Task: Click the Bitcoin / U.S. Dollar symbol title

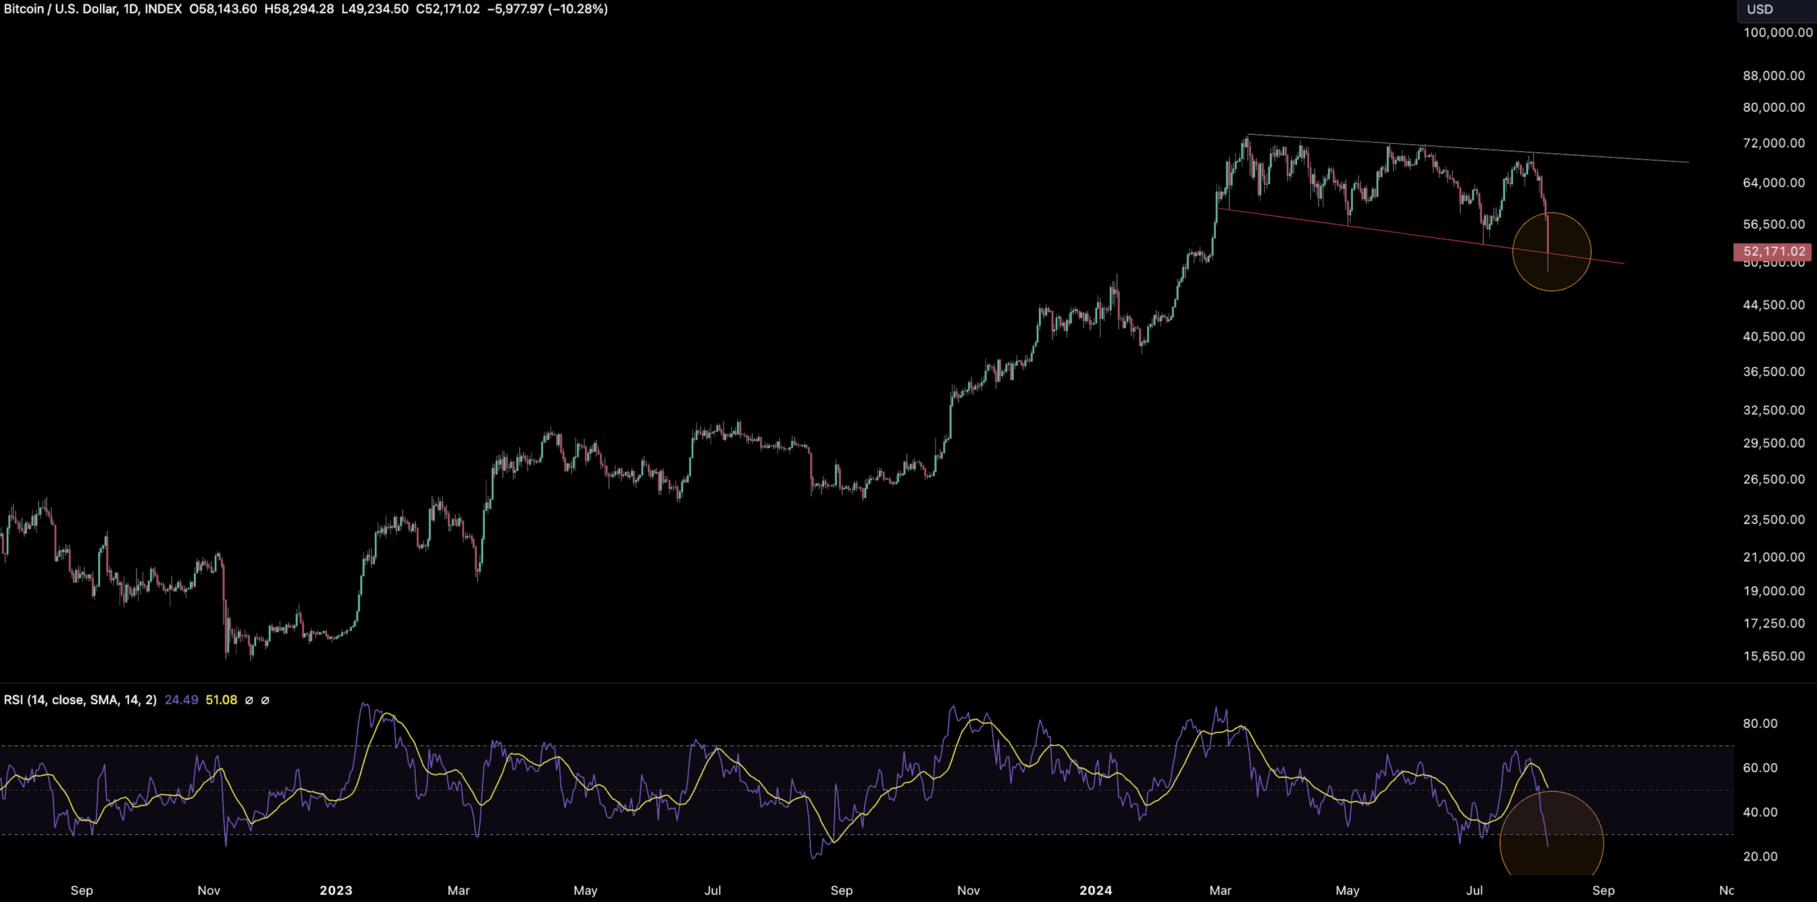Action: pyautogui.click(x=59, y=9)
